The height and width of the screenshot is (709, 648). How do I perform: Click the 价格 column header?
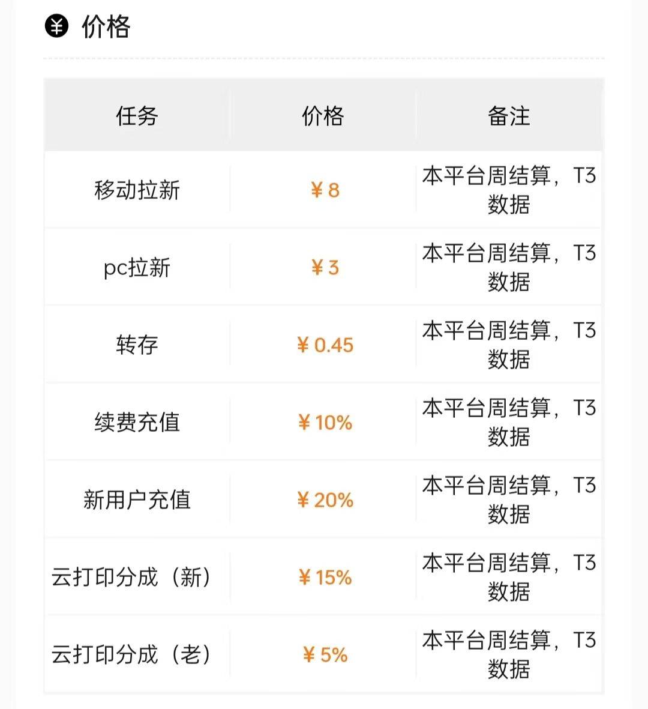(323, 116)
